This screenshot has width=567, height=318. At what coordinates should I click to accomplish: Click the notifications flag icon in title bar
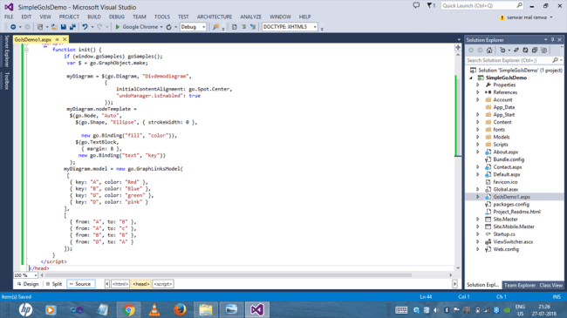pos(430,5)
